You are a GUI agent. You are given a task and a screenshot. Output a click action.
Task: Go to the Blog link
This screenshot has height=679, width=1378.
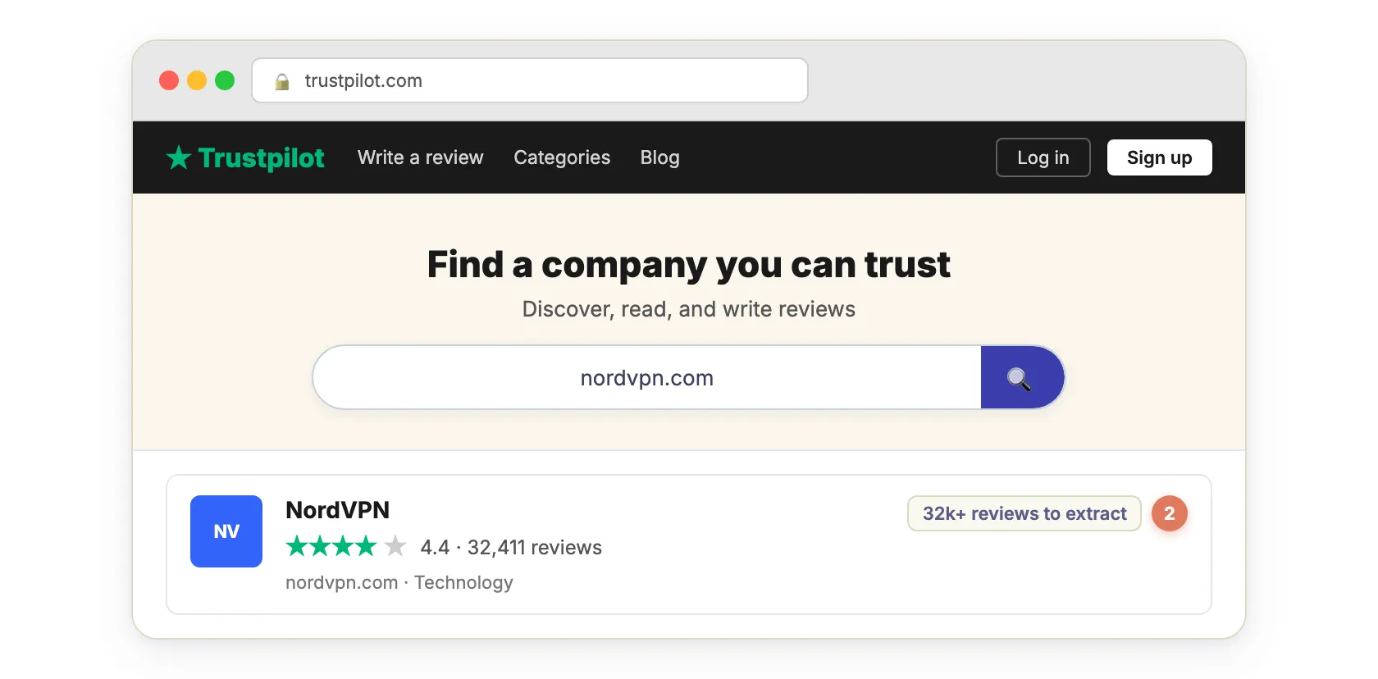(x=660, y=157)
